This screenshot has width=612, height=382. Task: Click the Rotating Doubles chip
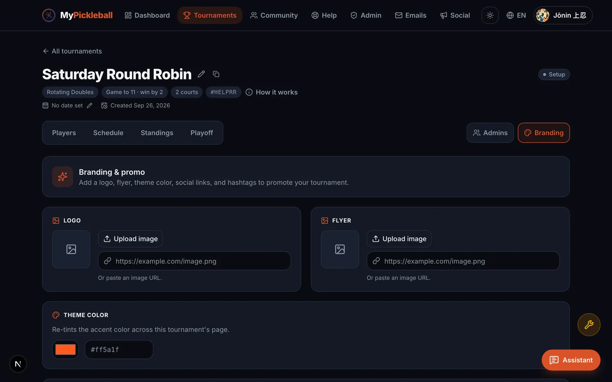coord(70,92)
